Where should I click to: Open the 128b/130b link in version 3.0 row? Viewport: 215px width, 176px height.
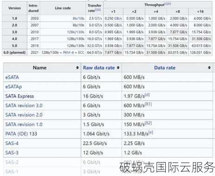[76, 32]
